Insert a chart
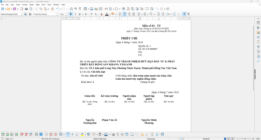 click(x=96, y=9)
